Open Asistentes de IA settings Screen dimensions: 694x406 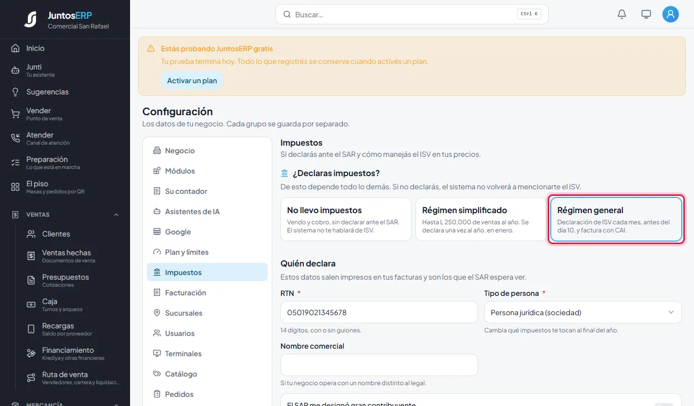(x=207, y=212)
